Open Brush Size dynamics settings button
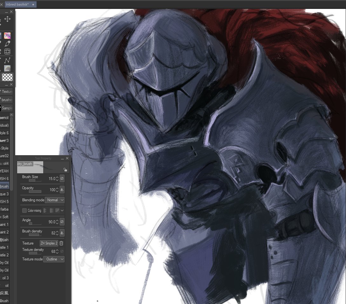Image resolution: width=346 pixels, height=304 pixels. click(62, 178)
